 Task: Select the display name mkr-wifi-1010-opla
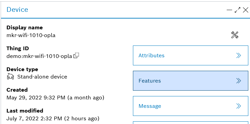click(31, 35)
